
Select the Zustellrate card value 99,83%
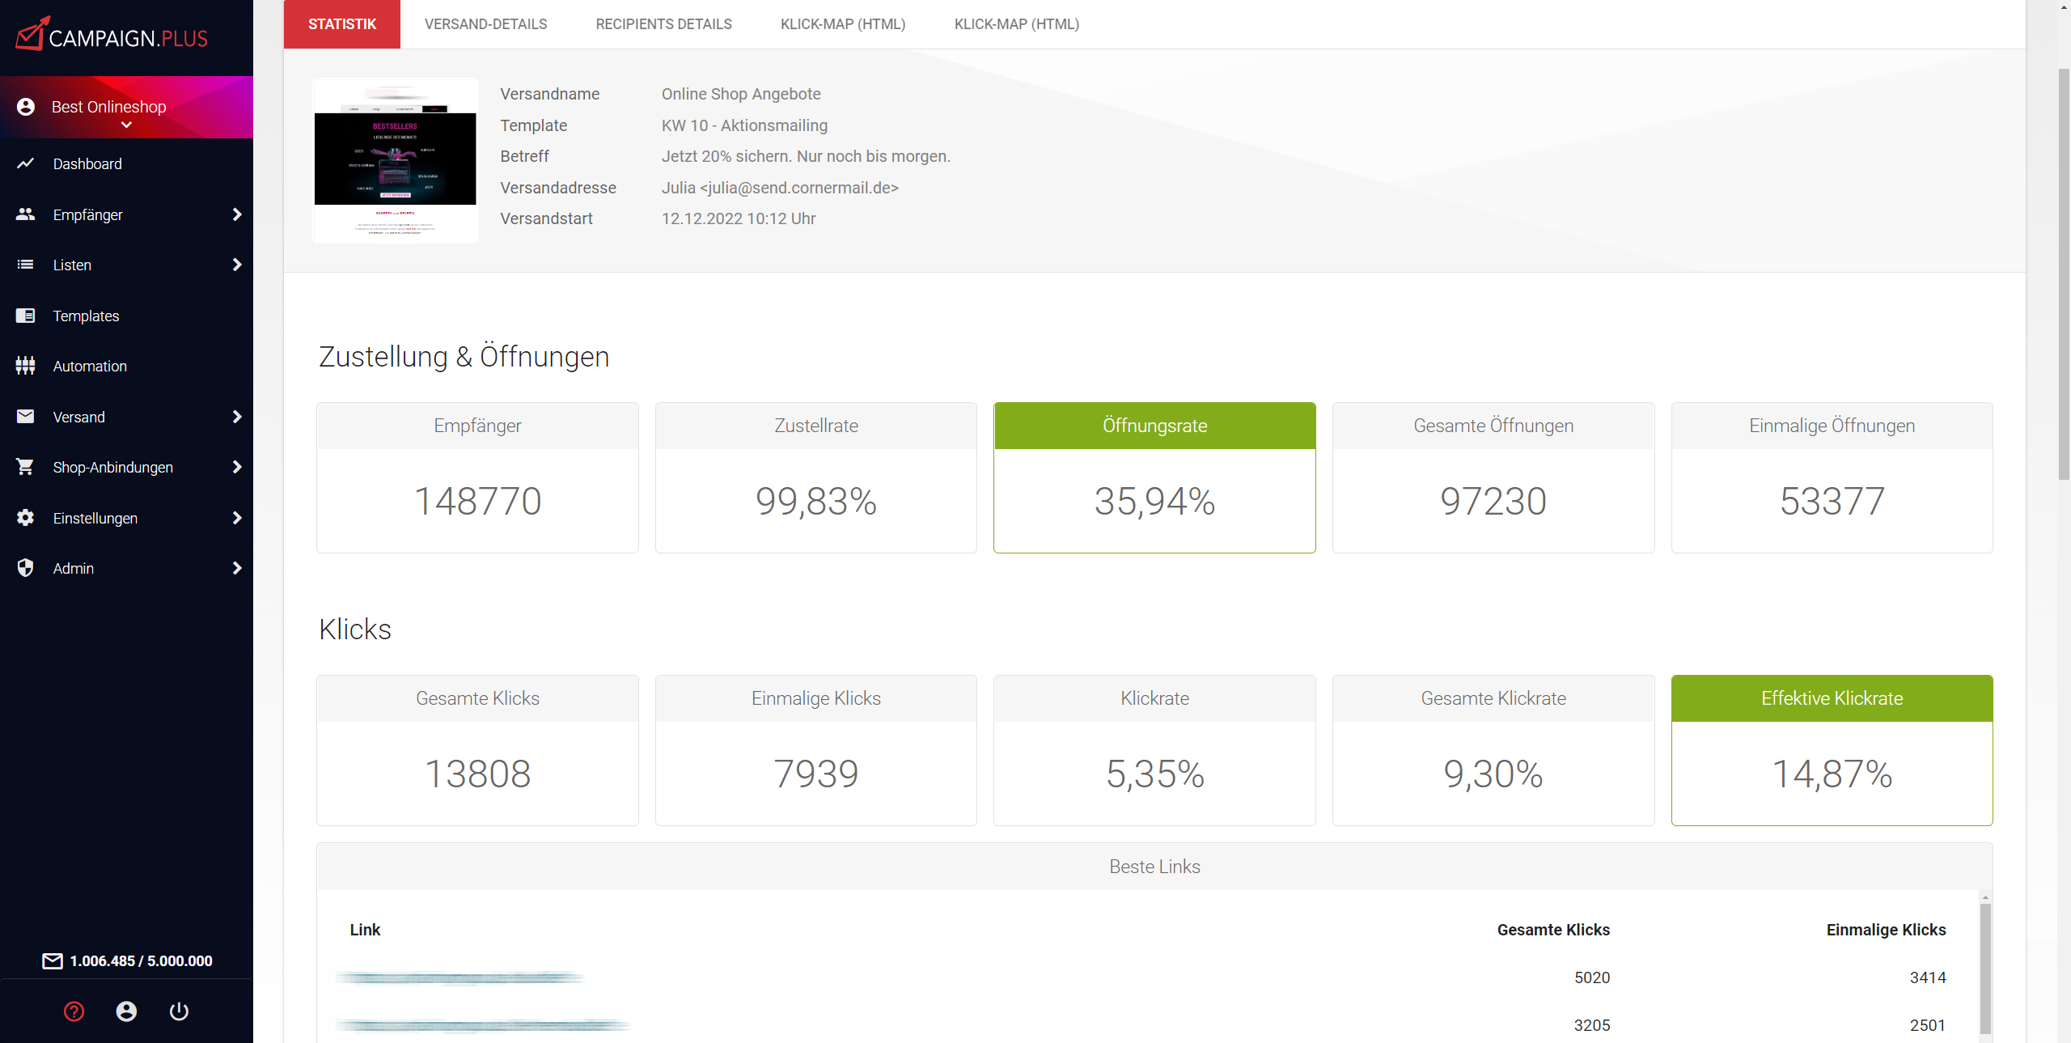click(816, 501)
